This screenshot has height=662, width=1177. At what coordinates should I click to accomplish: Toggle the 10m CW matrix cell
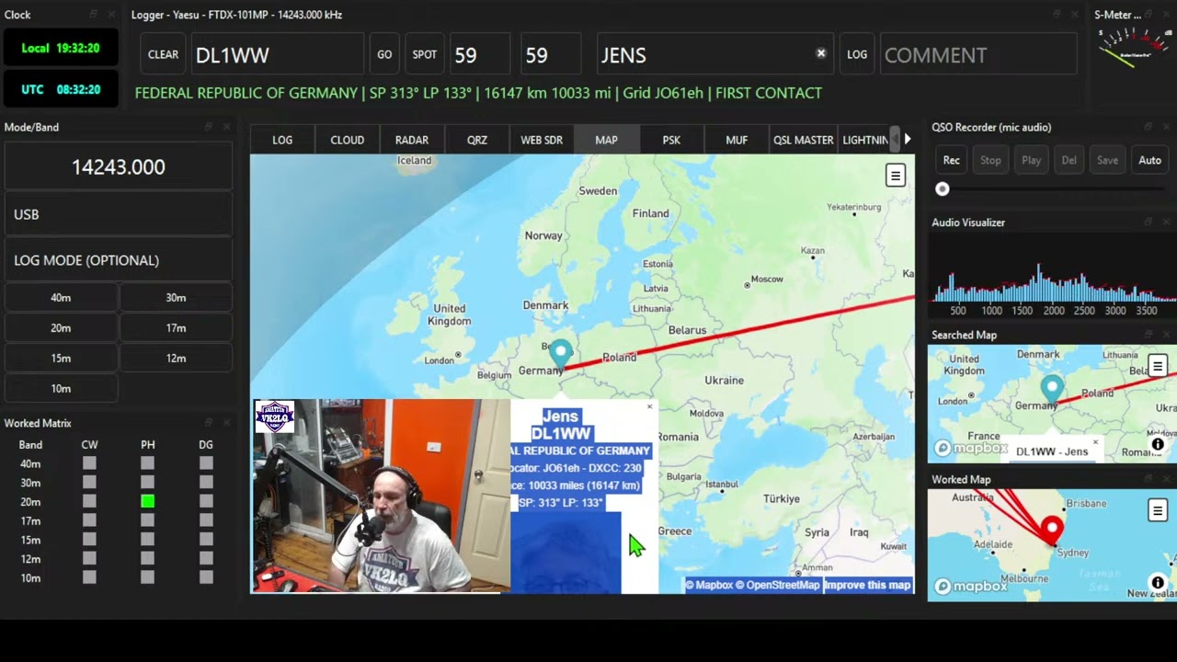point(89,577)
